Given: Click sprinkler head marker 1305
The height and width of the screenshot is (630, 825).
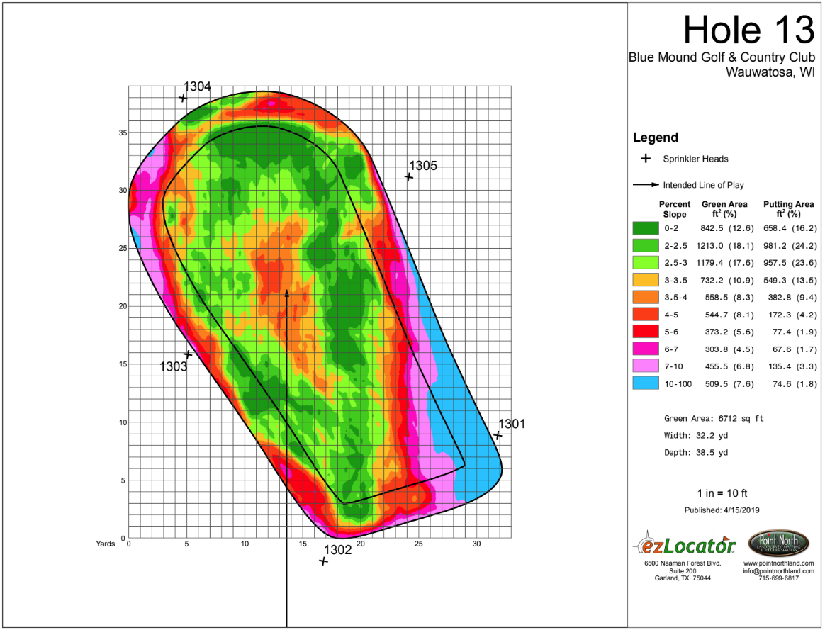Looking at the screenshot, I should [x=409, y=177].
